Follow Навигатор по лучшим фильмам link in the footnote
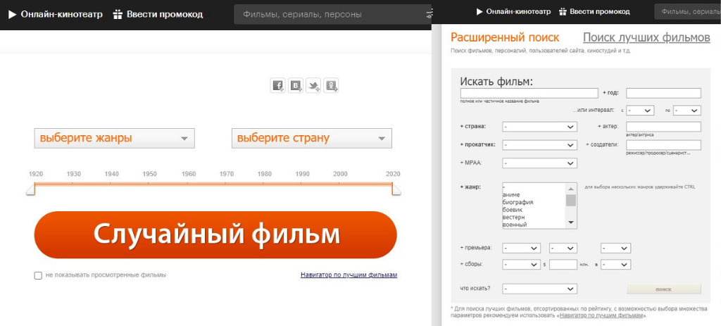 600,316
